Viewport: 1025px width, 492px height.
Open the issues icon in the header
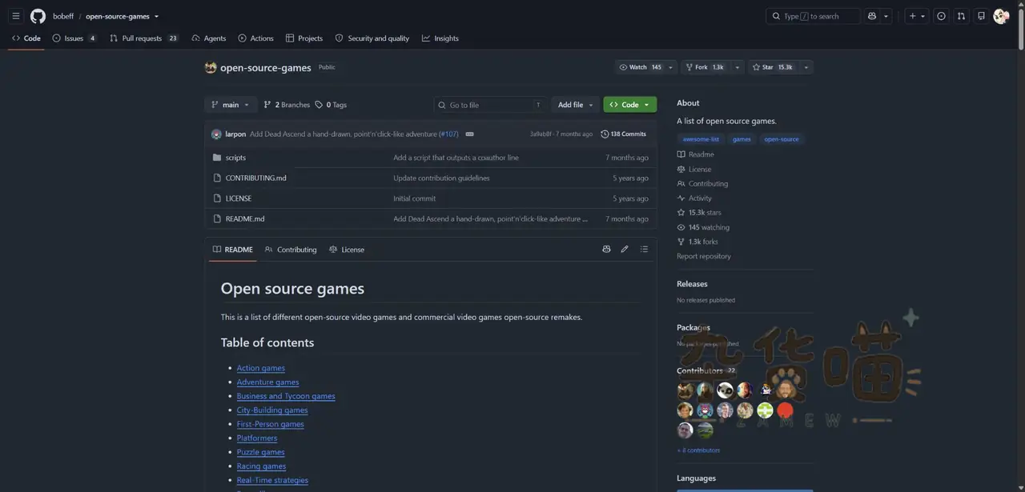(941, 16)
